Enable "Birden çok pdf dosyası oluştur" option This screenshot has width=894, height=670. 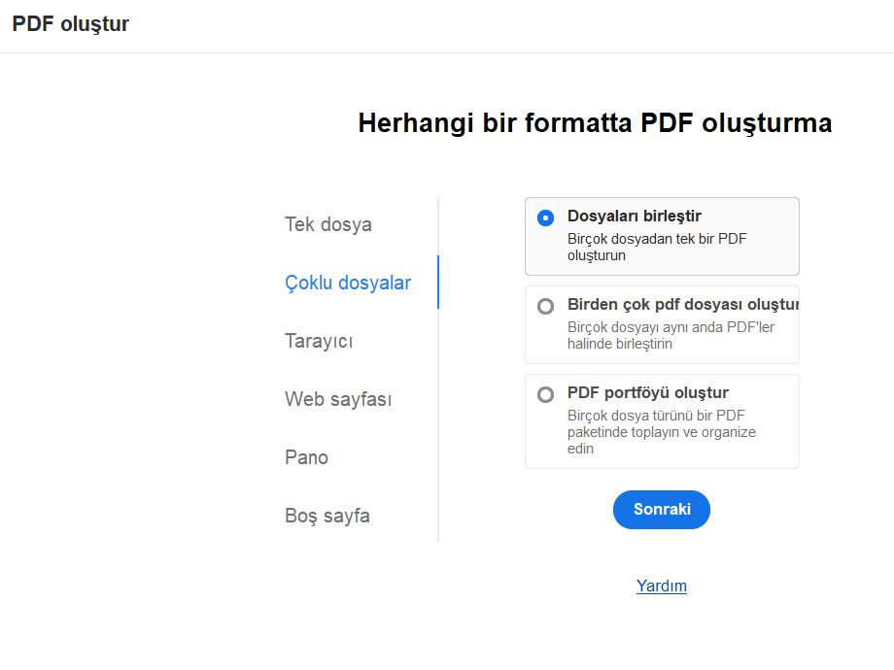(x=546, y=306)
